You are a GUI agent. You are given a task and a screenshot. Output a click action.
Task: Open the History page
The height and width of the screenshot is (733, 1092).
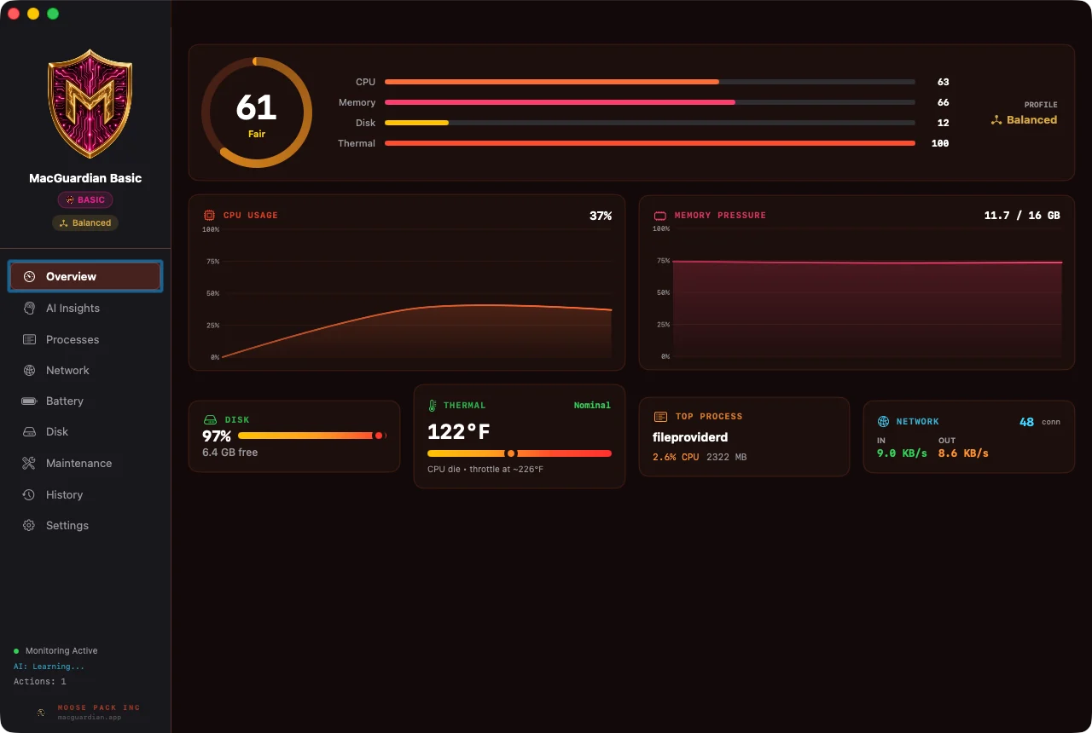click(85, 494)
